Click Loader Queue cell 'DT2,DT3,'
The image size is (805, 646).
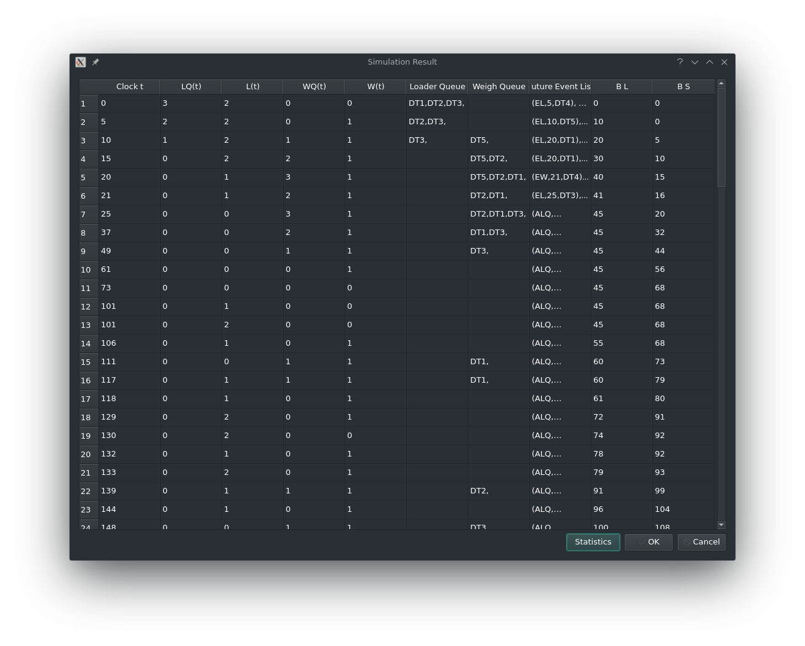click(437, 122)
